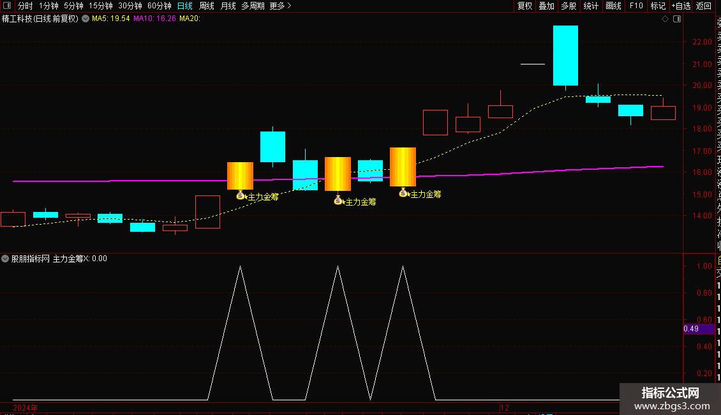Click the third 主力金筹 money bag marker
721x415 pixels.
click(x=403, y=193)
